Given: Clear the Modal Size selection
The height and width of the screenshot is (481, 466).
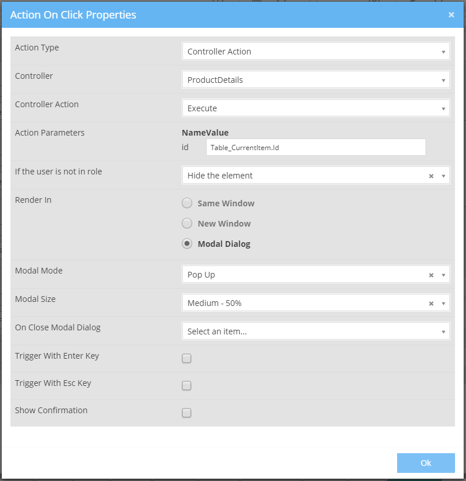Looking at the screenshot, I should pyautogui.click(x=431, y=303).
